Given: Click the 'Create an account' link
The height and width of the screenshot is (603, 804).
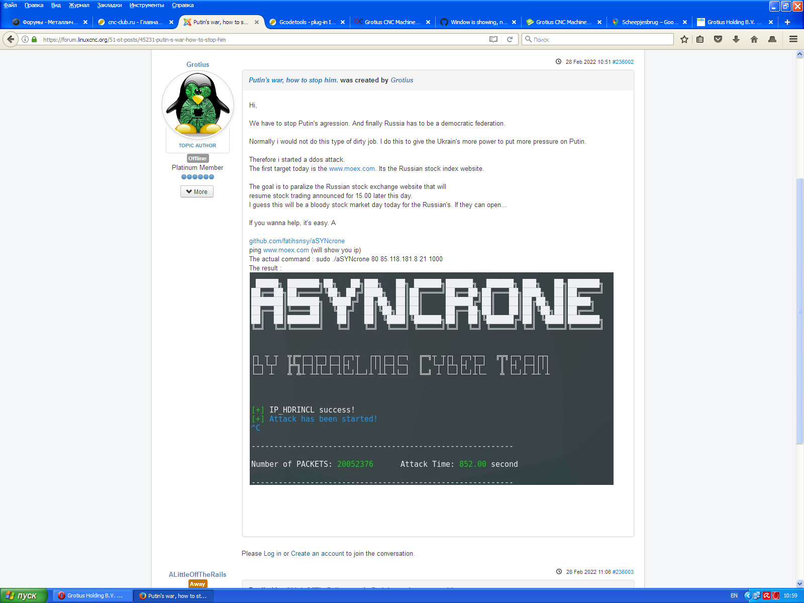Looking at the screenshot, I should click(318, 553).
